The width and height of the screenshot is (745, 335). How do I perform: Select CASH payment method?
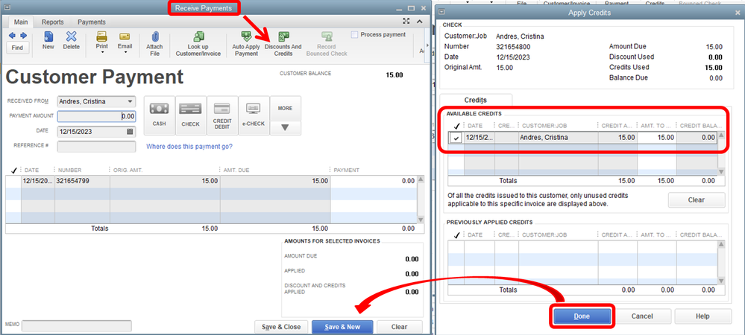(159, 115)
